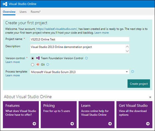
Task: Click the 'Create your first project' heading
Action: [26, 23]
